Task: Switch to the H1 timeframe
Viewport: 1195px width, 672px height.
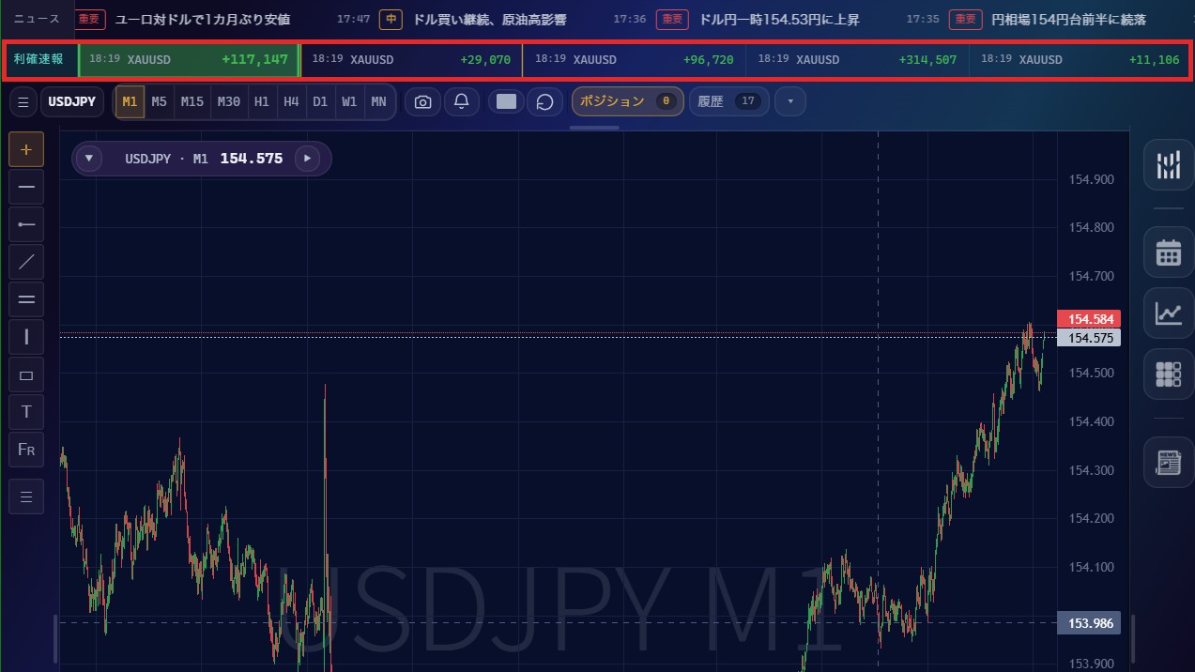Action: click(262, 101)
